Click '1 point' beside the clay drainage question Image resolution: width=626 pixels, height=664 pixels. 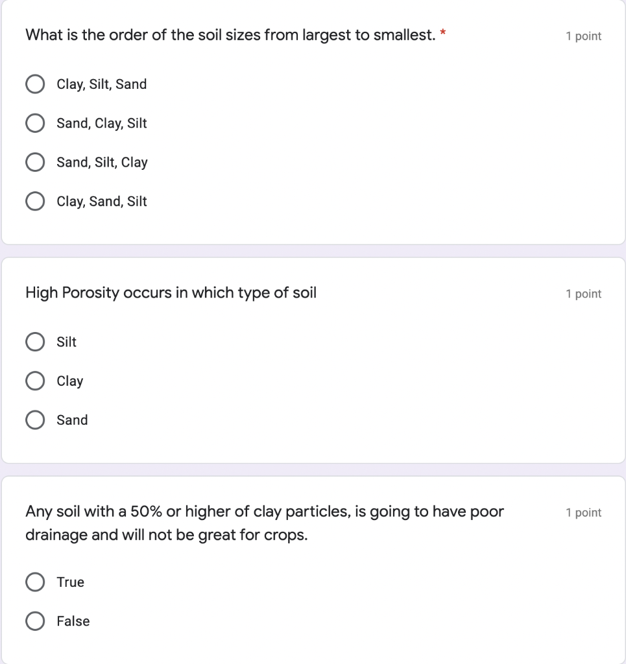point(583,513)
